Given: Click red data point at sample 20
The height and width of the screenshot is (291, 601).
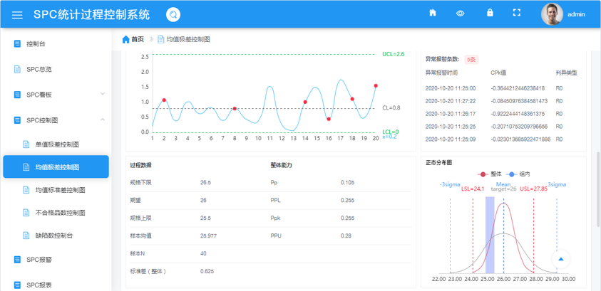Looking at the screenshot, I should [376, 85].
